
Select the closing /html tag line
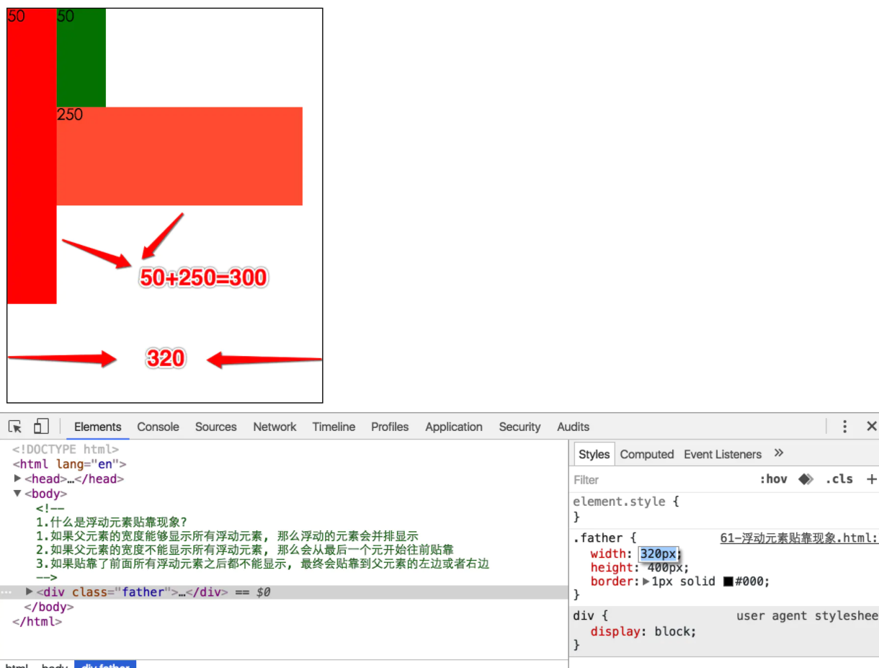[x=37, y=621]
